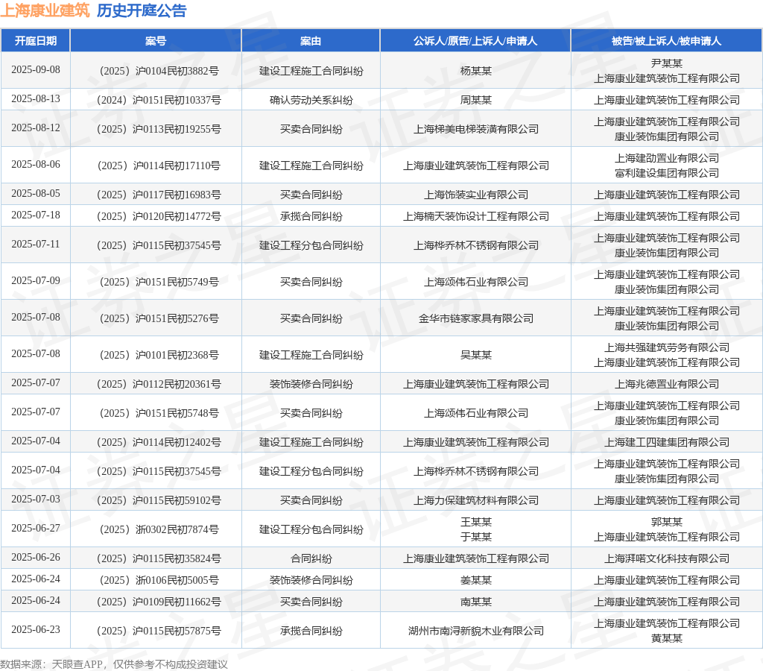Click the 确认劳动关系纠纷 case type

(311, 101)
